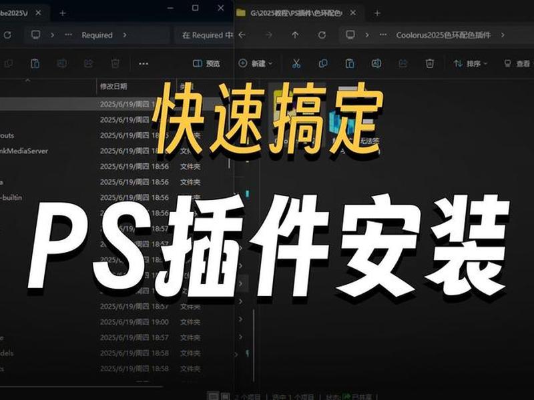Click the folder icon on the G:\2025教程 tab
534x400 pixels.
point(241,13)
